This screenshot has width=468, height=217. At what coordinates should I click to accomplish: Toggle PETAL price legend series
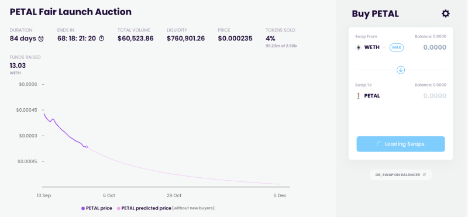coord(97,208)
